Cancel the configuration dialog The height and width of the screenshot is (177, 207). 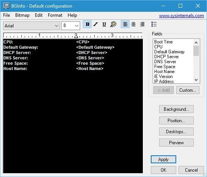coord(191,170)
